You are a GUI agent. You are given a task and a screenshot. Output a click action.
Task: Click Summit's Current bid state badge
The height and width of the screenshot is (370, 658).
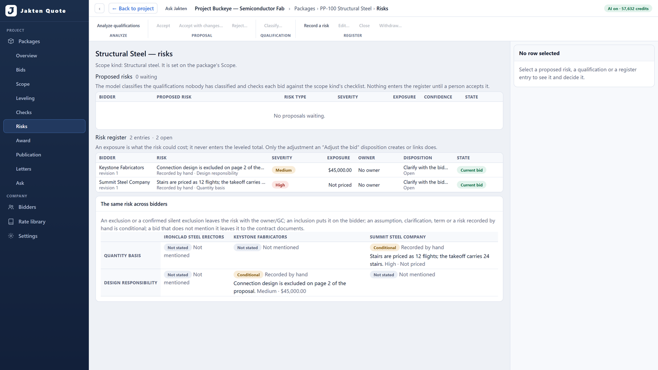(x=471, y=185)
